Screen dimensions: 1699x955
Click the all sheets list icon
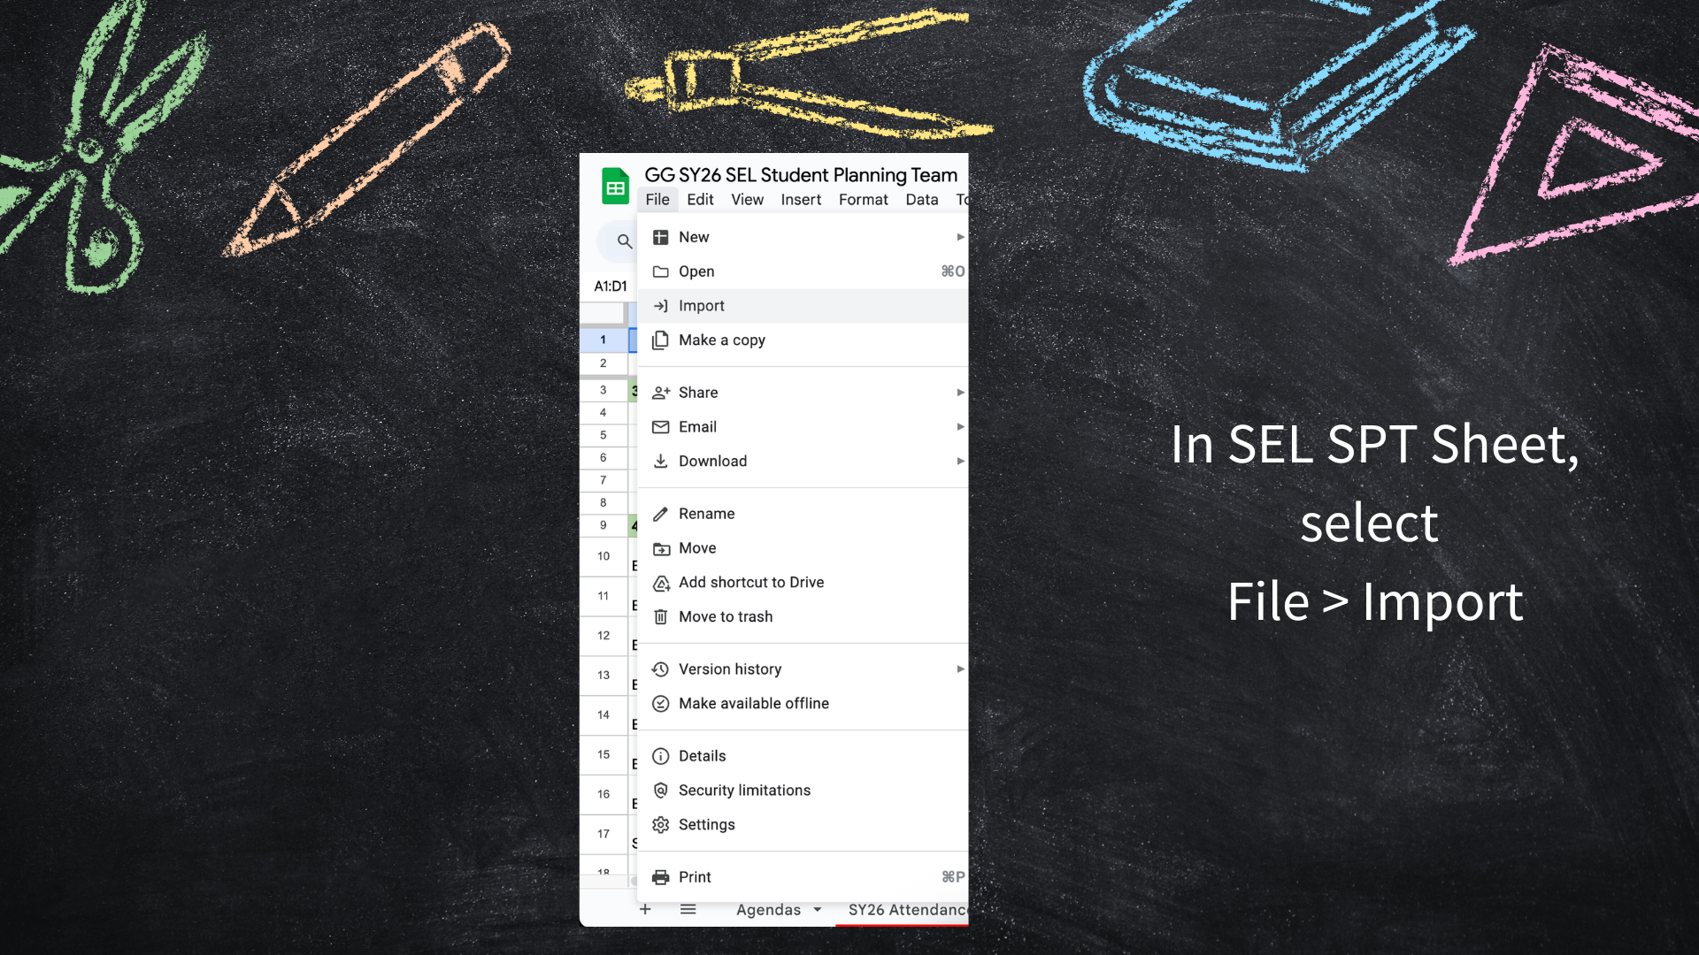pos(688,910)
